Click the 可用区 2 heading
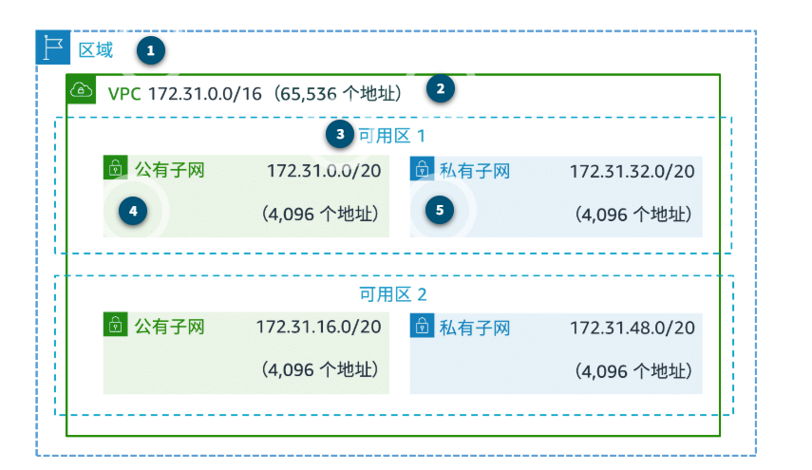The image size is (812, 470). click(393, 294)
